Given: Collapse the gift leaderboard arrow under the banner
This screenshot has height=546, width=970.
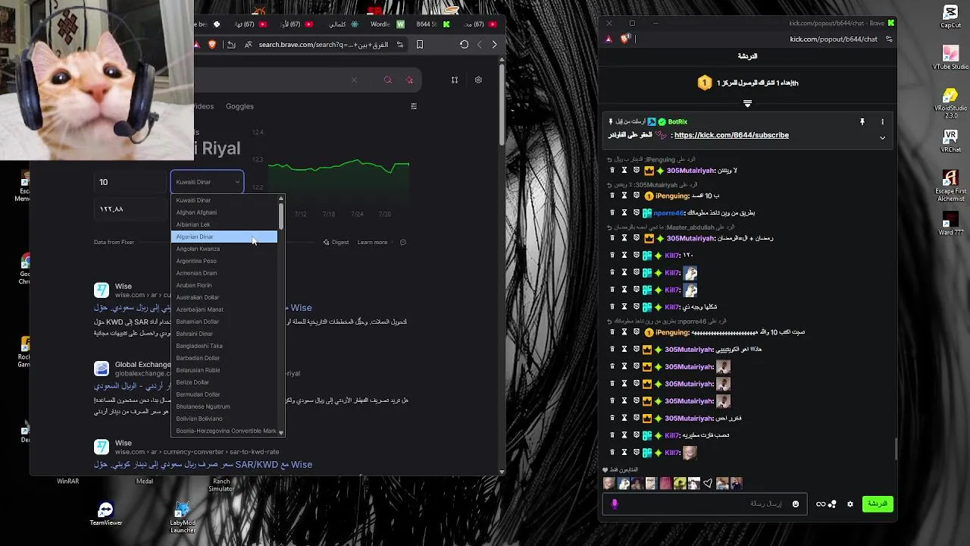Looking at the screenshot, I should coord(747,103).
